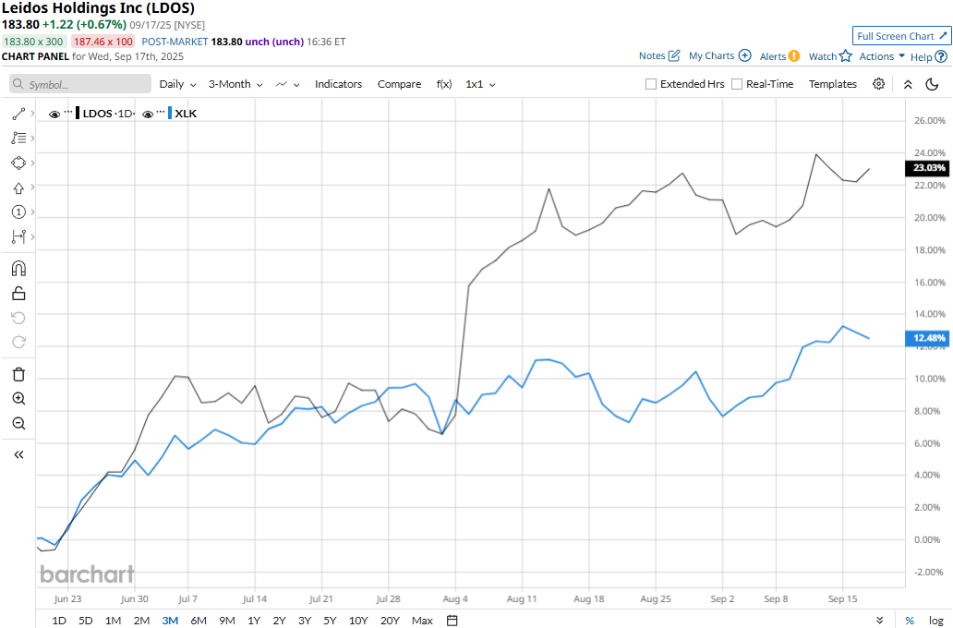The image size is (953, 628).
Task: Select the 3M time range
Action: point(170,620)
